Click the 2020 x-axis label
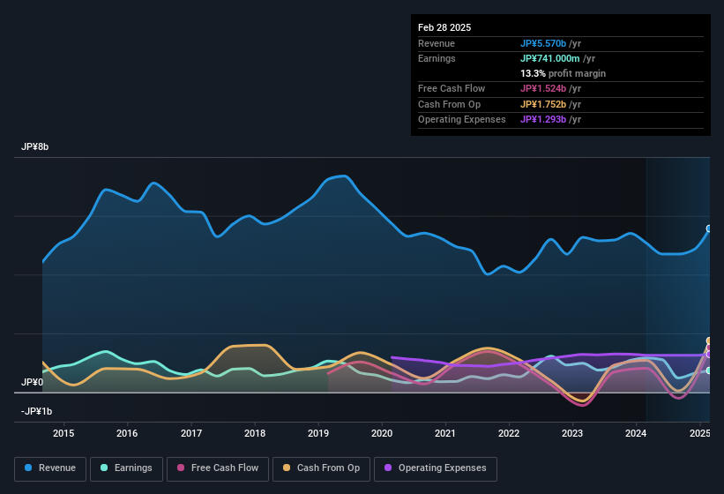This screenshot has height=494, width=724. 382,433
